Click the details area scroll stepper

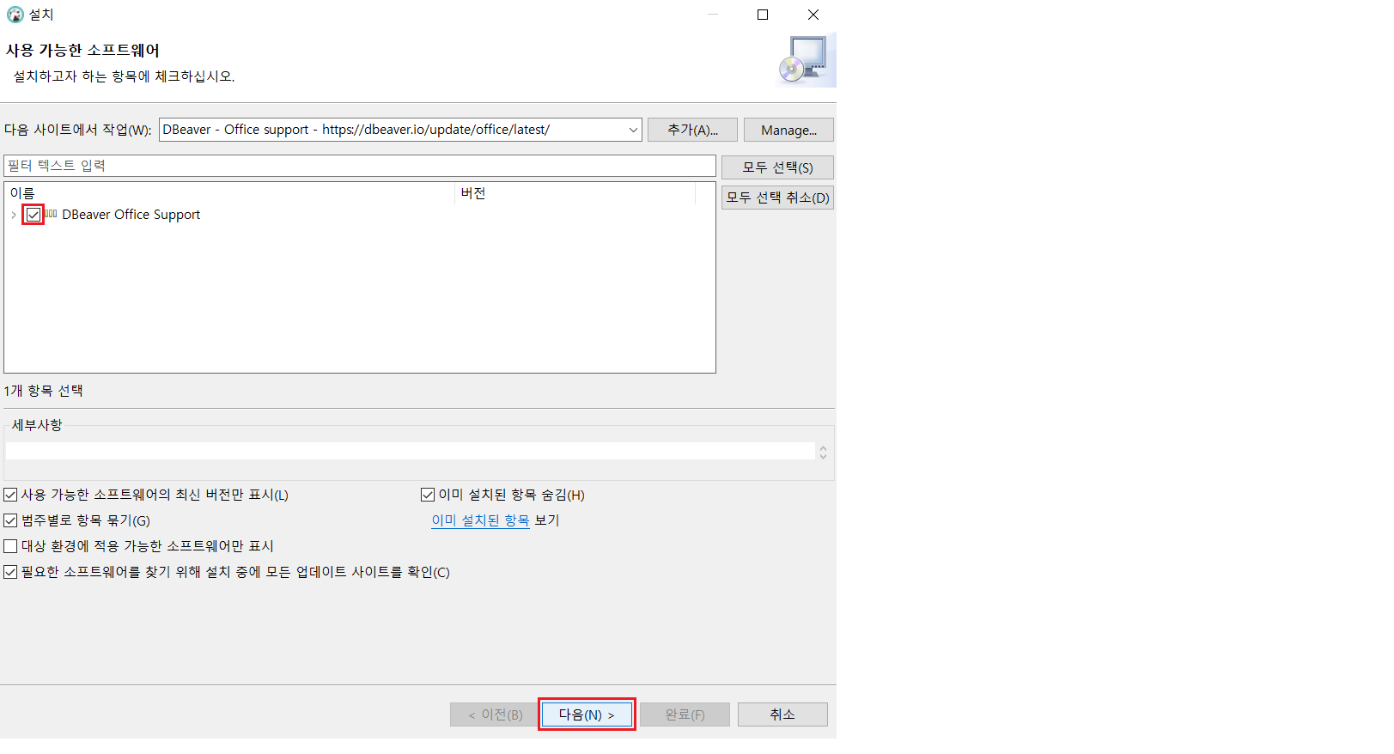[x=823, y=452]
